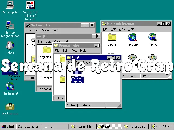Click the folder icon in Program Files title bar
Screen dimensions: 174x130
coord(56,45)
